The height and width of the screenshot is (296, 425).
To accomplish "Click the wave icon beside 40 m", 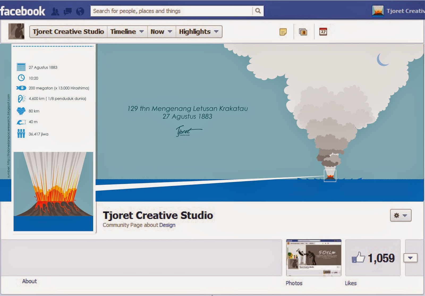I will (x=21, y=122).
